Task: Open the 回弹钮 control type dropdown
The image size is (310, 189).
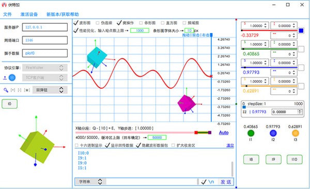Action: pyautogui.click(x=50, y=90)
